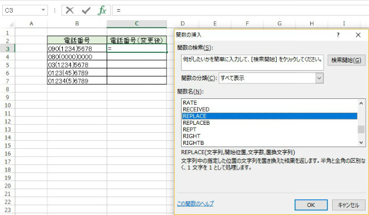Viewport: 369px width, 215px height.
Task: Select RIGHT in the function list
Action: click(x=270, y=136)
